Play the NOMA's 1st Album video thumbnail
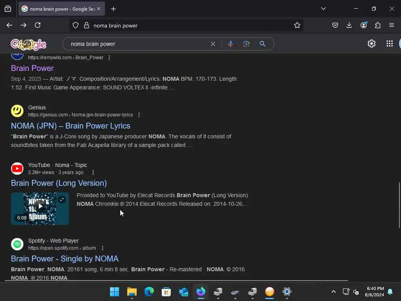Screen dimensions: 401x301 click(x=40, y=209)
